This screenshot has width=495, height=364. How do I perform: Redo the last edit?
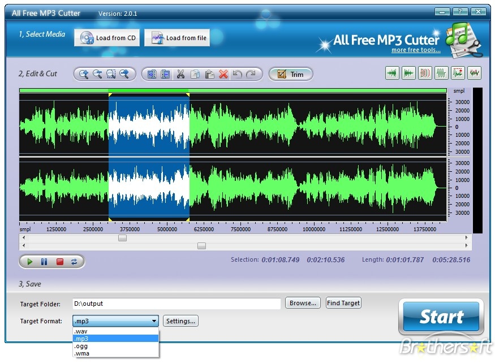point(251,74)
